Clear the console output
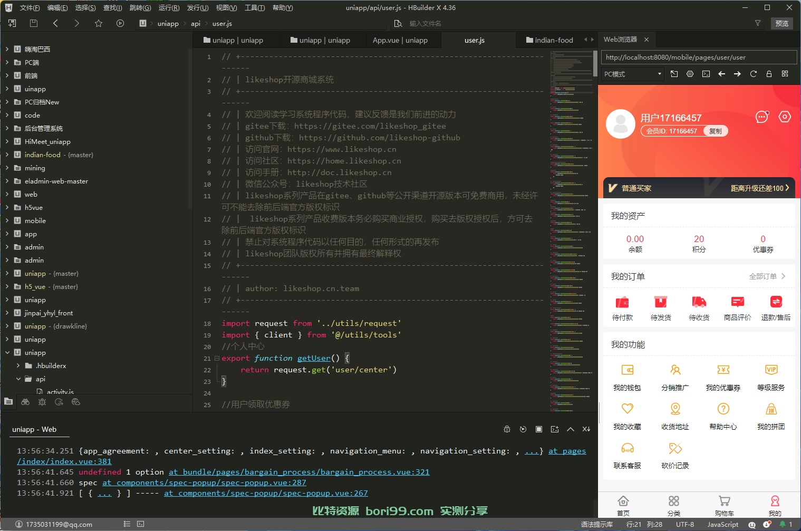This screenshot has height=531, width=801. point(586,429)
